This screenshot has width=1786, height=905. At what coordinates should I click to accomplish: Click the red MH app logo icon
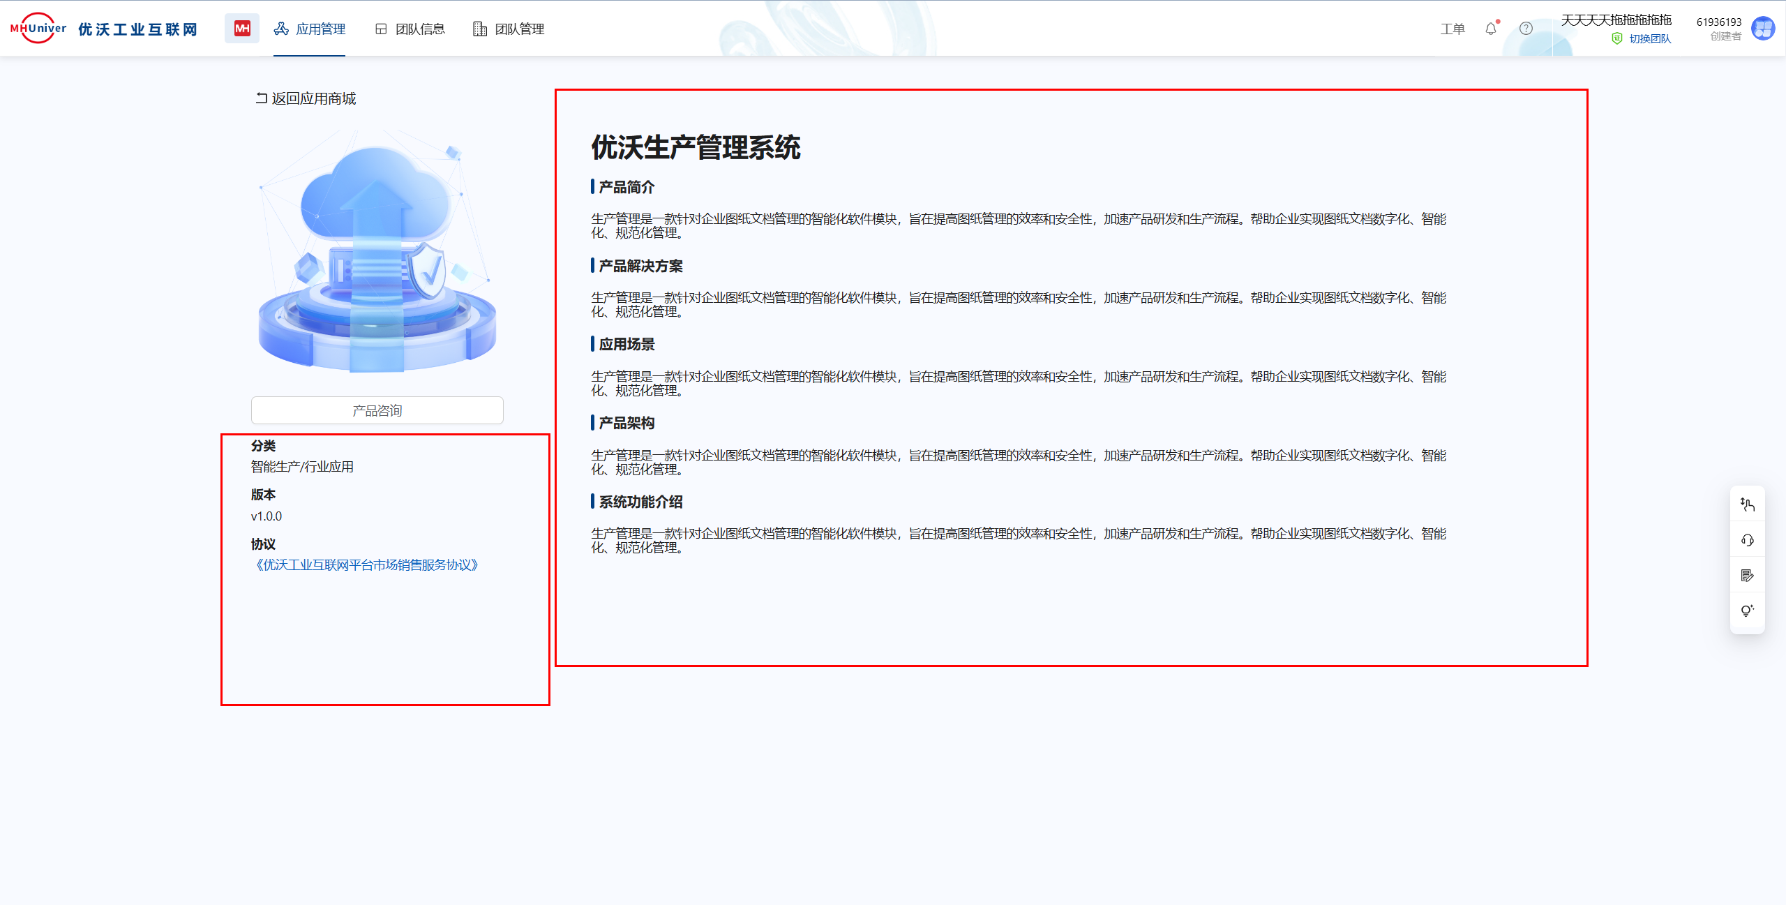click(241, 29)
